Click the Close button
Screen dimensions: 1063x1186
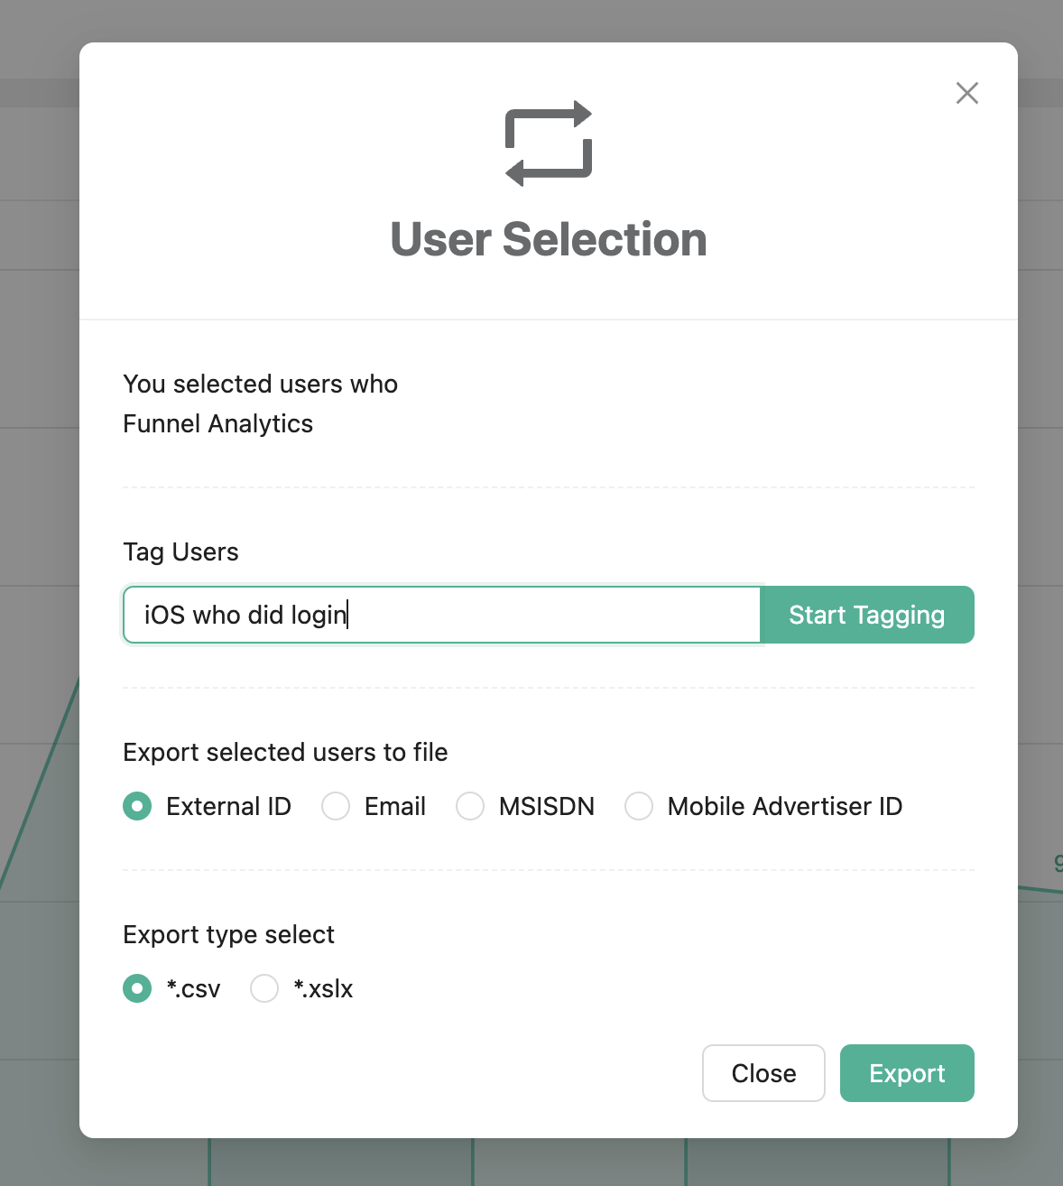point(763,1073)
